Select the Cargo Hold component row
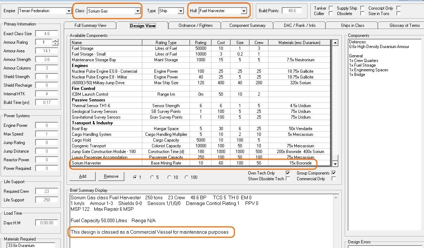The height and width of the screenshot is (248, 424). [200, 140]
